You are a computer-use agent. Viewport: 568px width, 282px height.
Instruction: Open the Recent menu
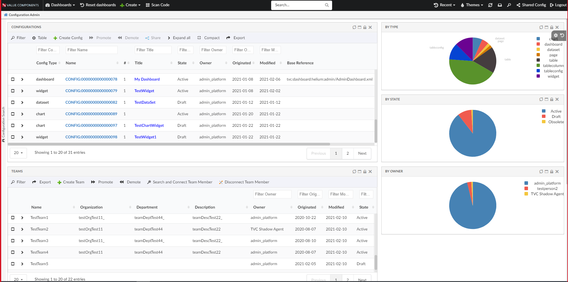pos(444,5)
